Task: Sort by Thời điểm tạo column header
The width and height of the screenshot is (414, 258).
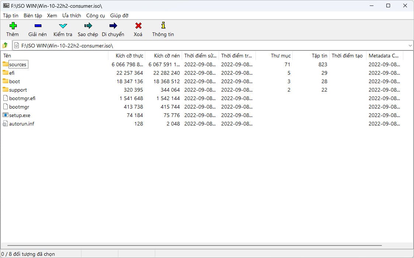Action: coord(348,56)
